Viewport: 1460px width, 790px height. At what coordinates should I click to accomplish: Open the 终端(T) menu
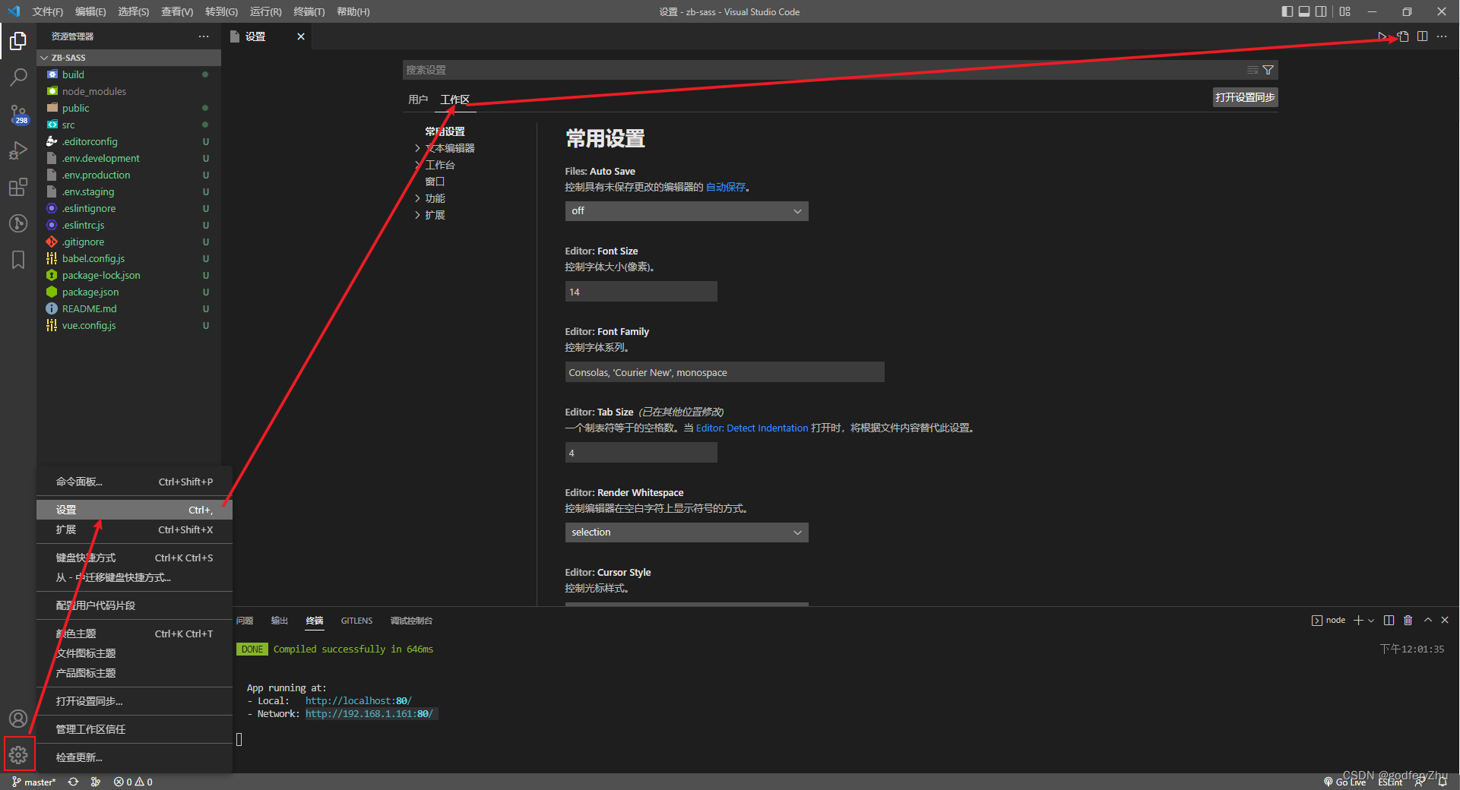(309, 11)
